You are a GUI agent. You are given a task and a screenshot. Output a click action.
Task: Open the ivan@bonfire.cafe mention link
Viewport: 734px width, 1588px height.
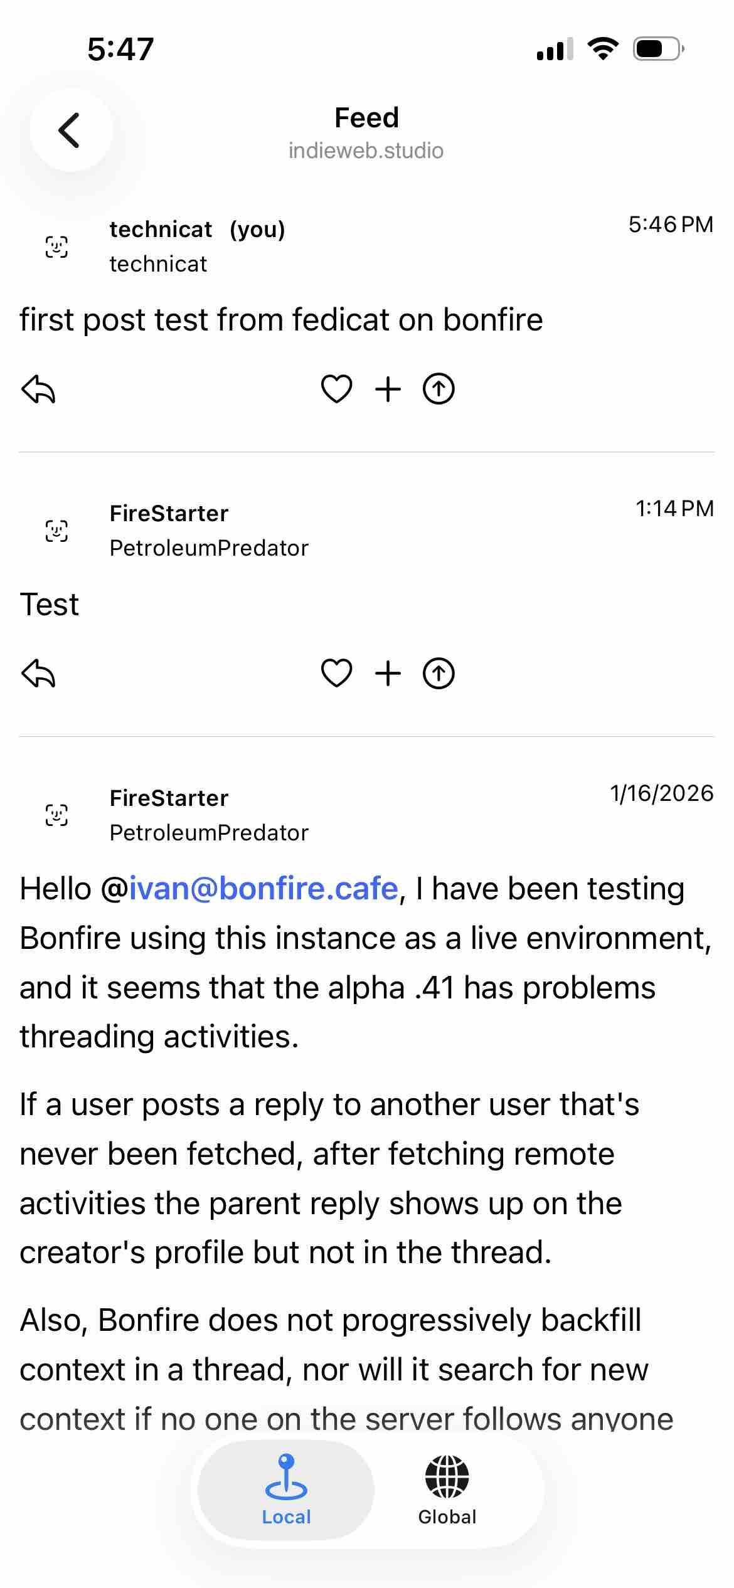tap(263, 889)
